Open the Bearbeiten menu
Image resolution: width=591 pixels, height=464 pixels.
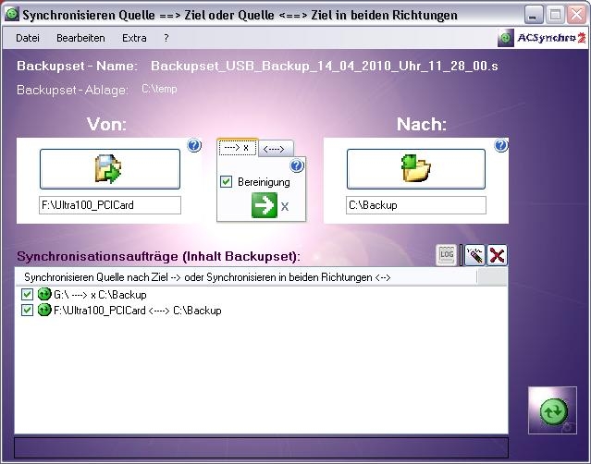80,38
